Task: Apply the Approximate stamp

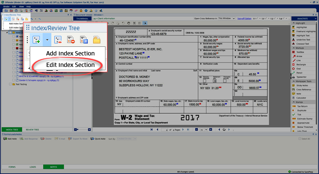Action: click(x=303, y=123)
